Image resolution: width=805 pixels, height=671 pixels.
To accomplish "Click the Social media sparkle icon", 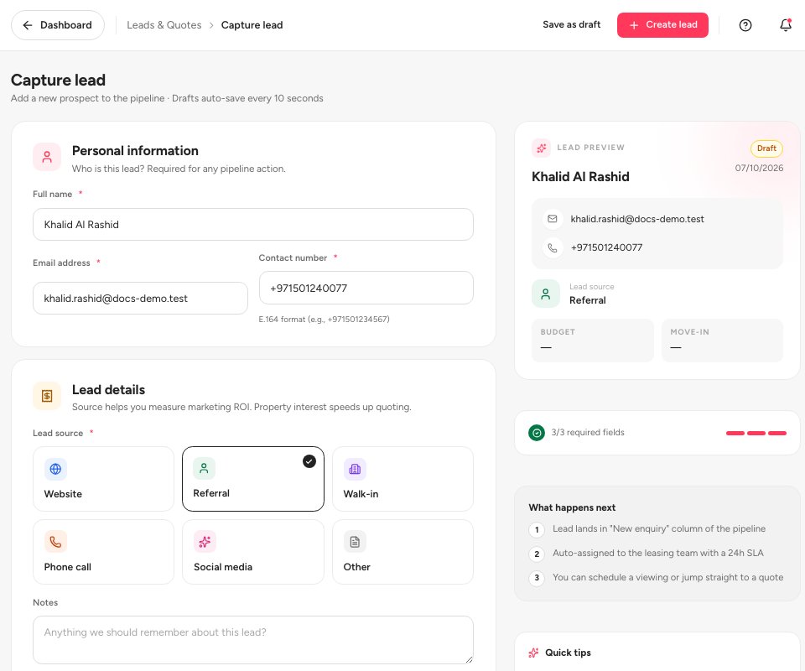I will 205,542.
